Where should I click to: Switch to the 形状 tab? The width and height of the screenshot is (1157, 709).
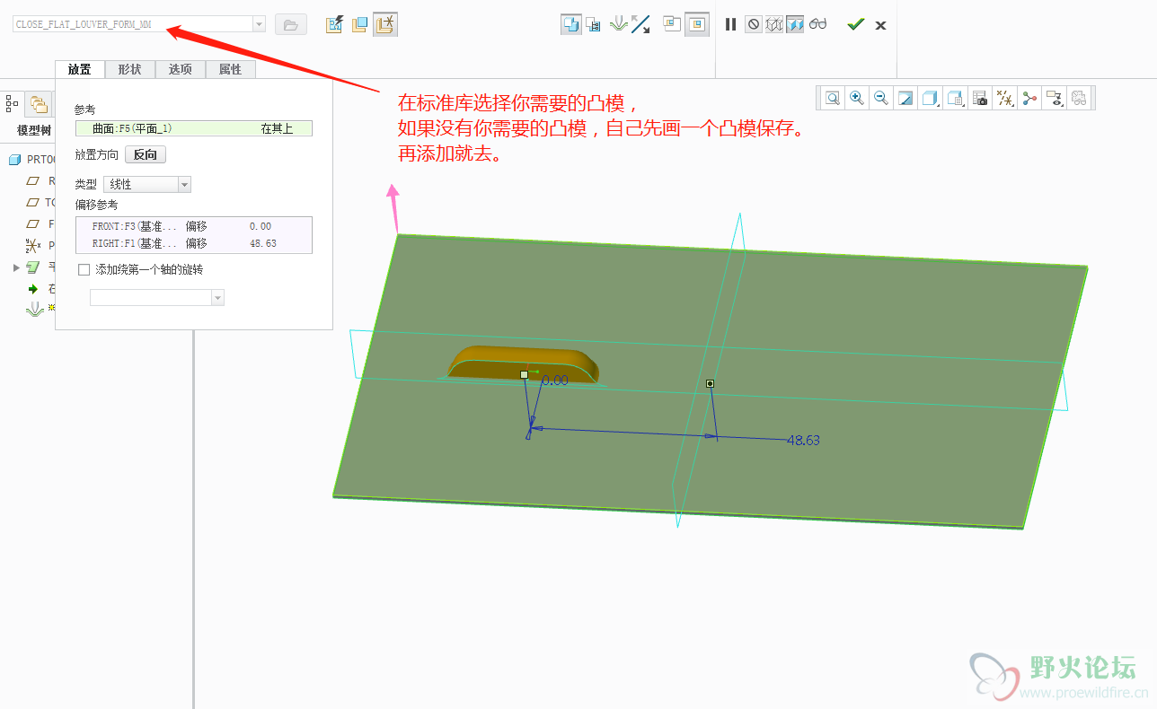pyautogui.click(x=130, y=69)
